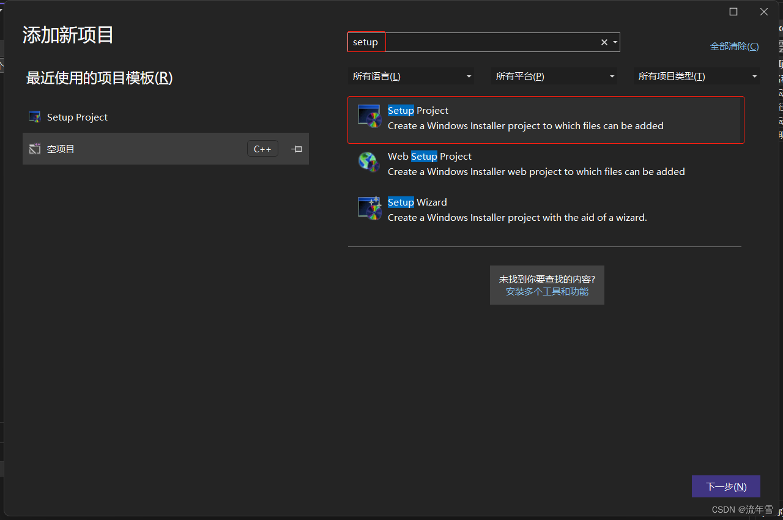Pin the 空项目 recent template
The image size is (783, 520).
pos(297,149)
